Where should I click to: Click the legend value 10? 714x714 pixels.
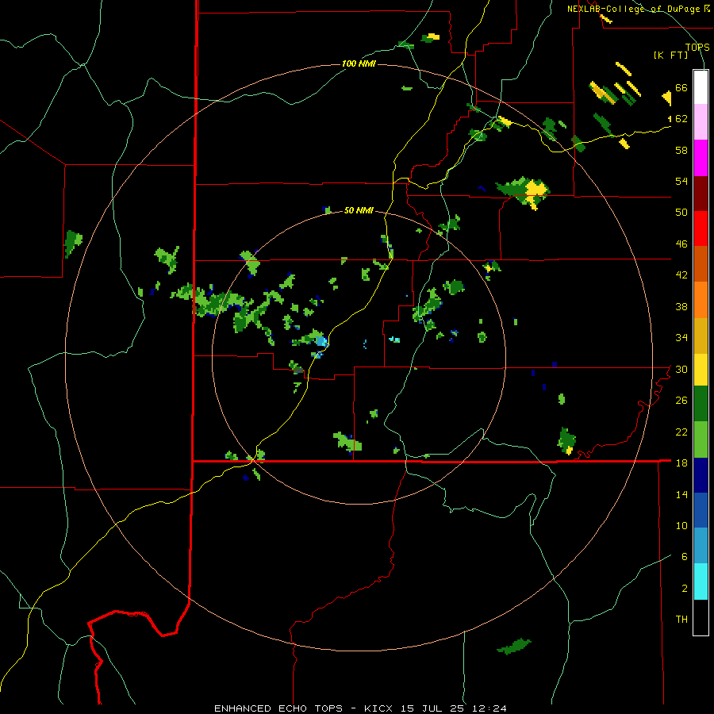tap(681, 526)
